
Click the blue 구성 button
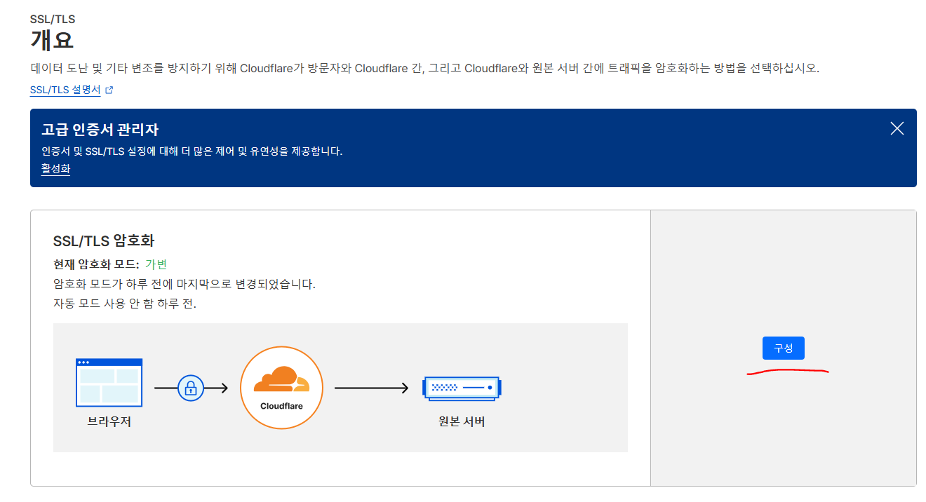tap(783, 348)
